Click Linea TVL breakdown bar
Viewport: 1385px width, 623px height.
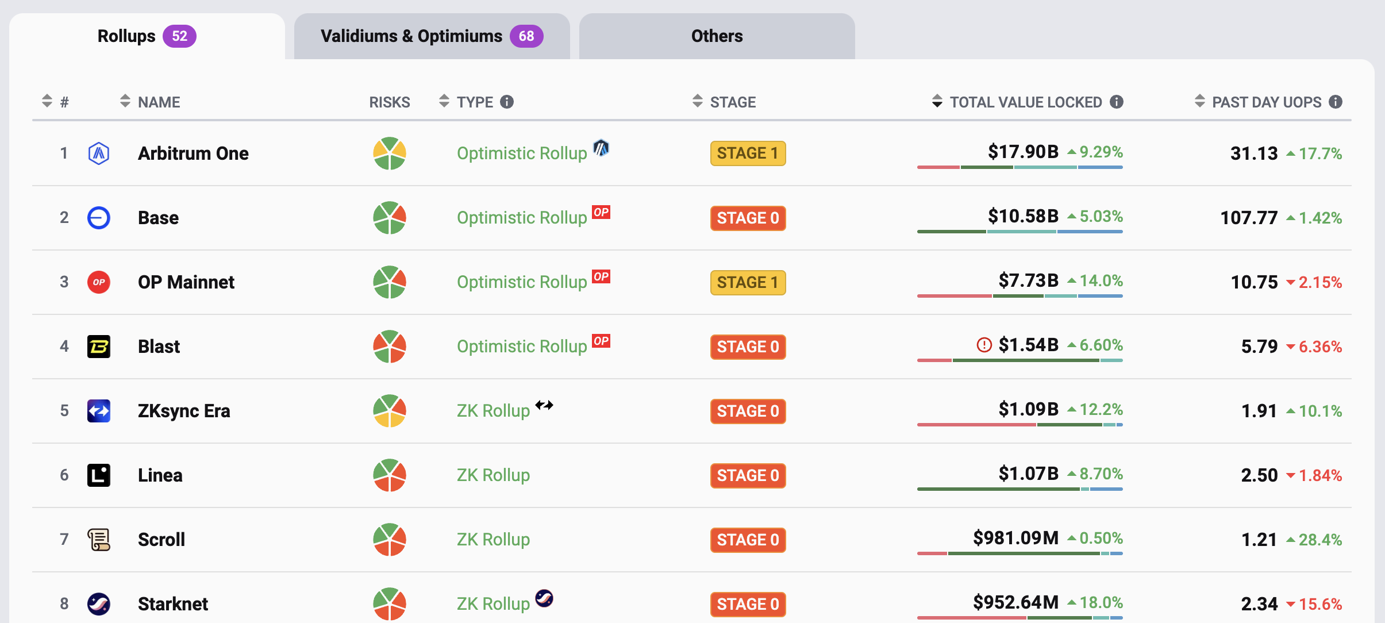(1020, 489)
